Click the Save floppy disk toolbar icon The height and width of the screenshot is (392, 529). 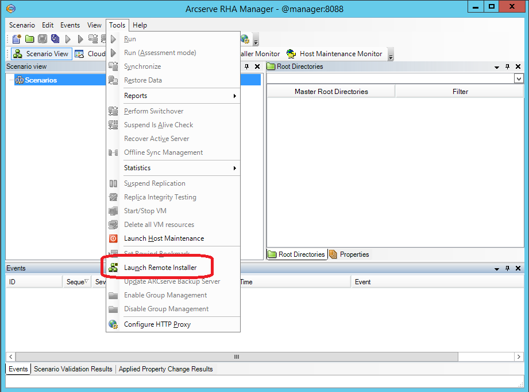pyautogui.click(x=42, y=39)
